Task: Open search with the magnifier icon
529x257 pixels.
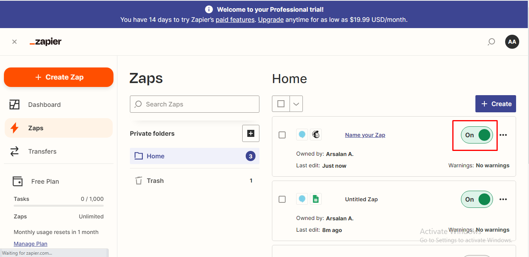Action: 491,42
